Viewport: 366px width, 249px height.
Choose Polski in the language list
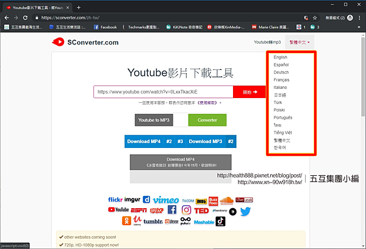pos(279,110)
